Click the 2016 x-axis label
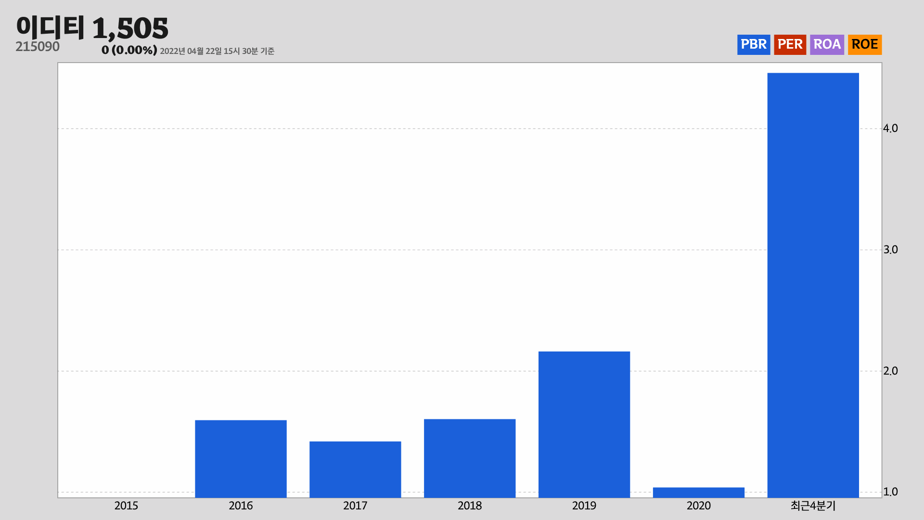 [241, 506]
